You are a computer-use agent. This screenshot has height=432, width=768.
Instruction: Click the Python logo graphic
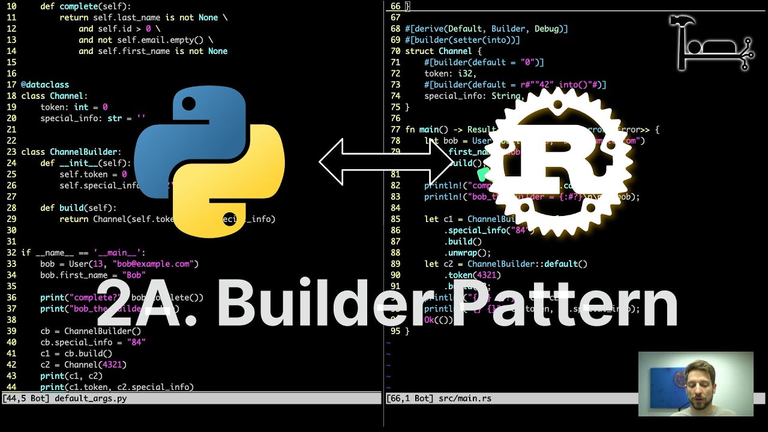[209, 161]
